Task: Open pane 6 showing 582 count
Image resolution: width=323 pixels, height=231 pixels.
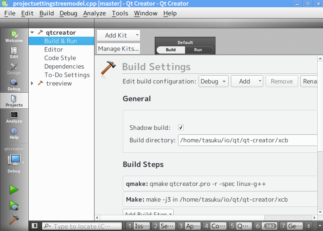Action: [x=266, y=226]
